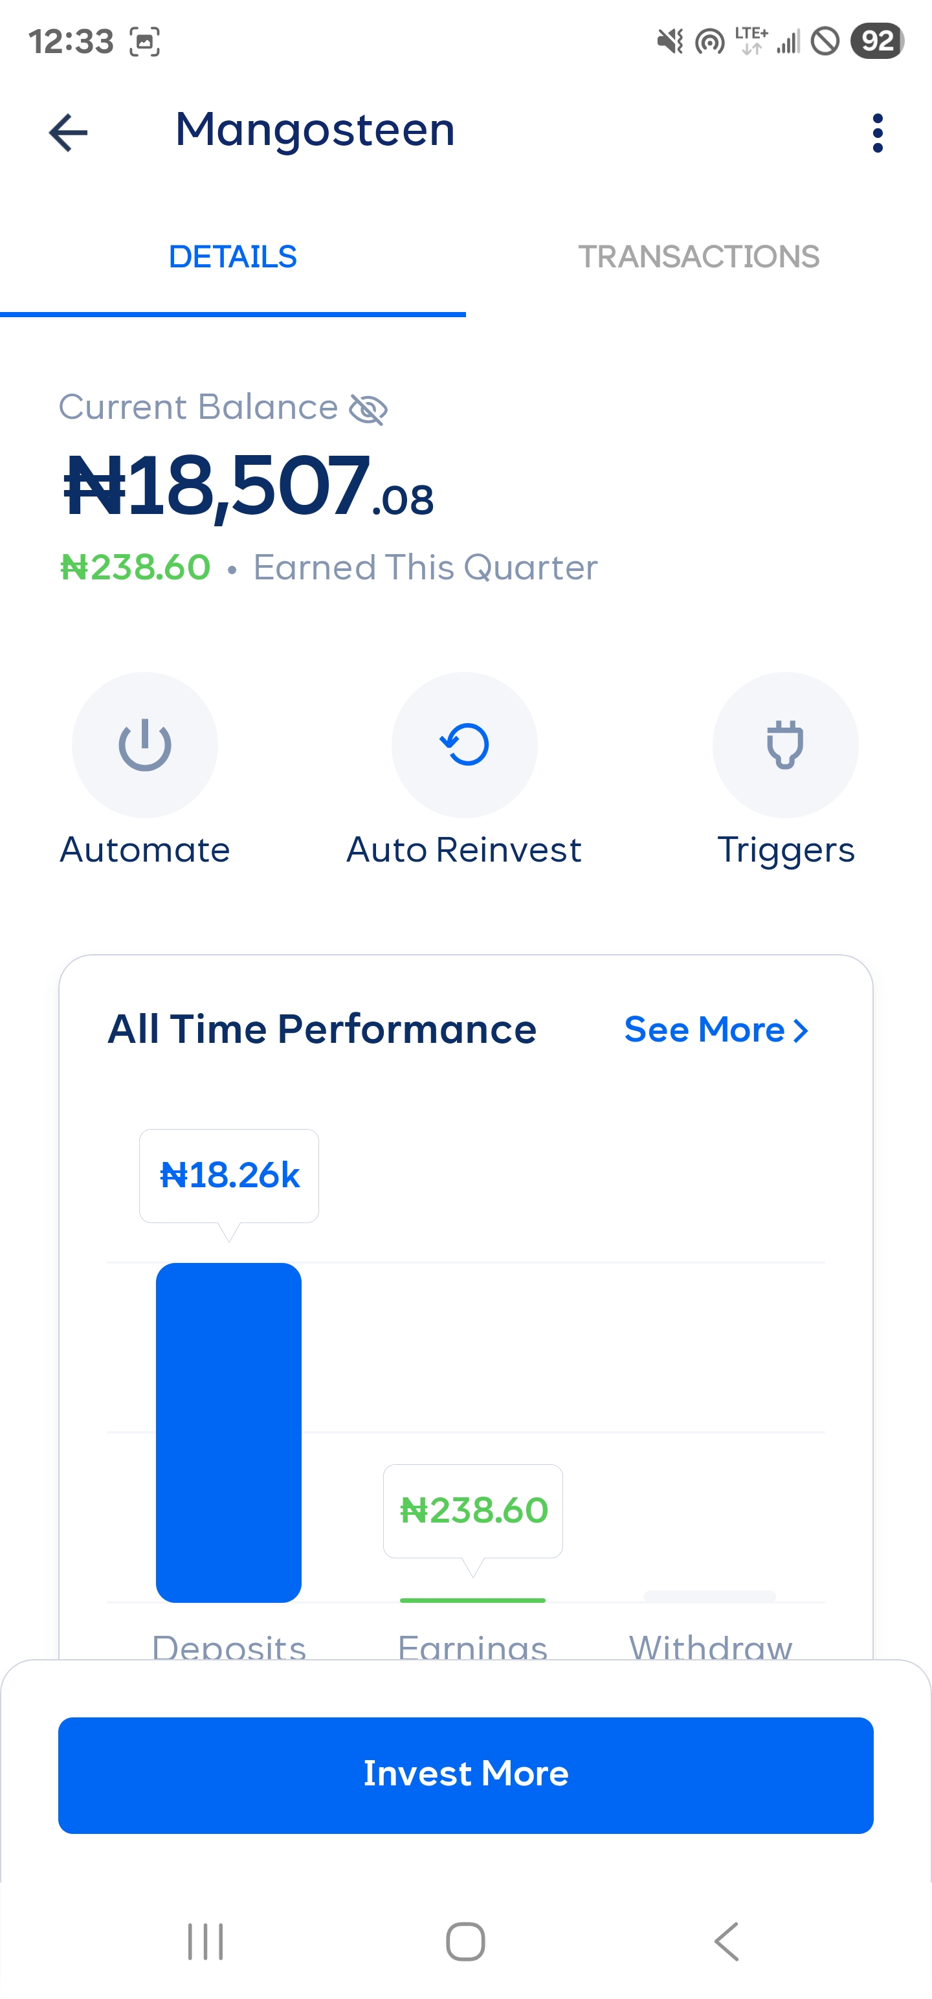Tap the Automate power icon
Viewport: 932px width, 1999px height.
click(x=145, y=745)
